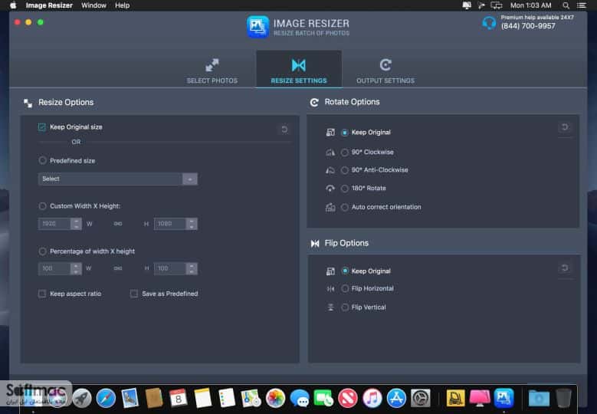The height and width of the screenshot is (414, 597).
Task: Click the Resize Settings bowtie icon
Action: click(x=299, y=65)
